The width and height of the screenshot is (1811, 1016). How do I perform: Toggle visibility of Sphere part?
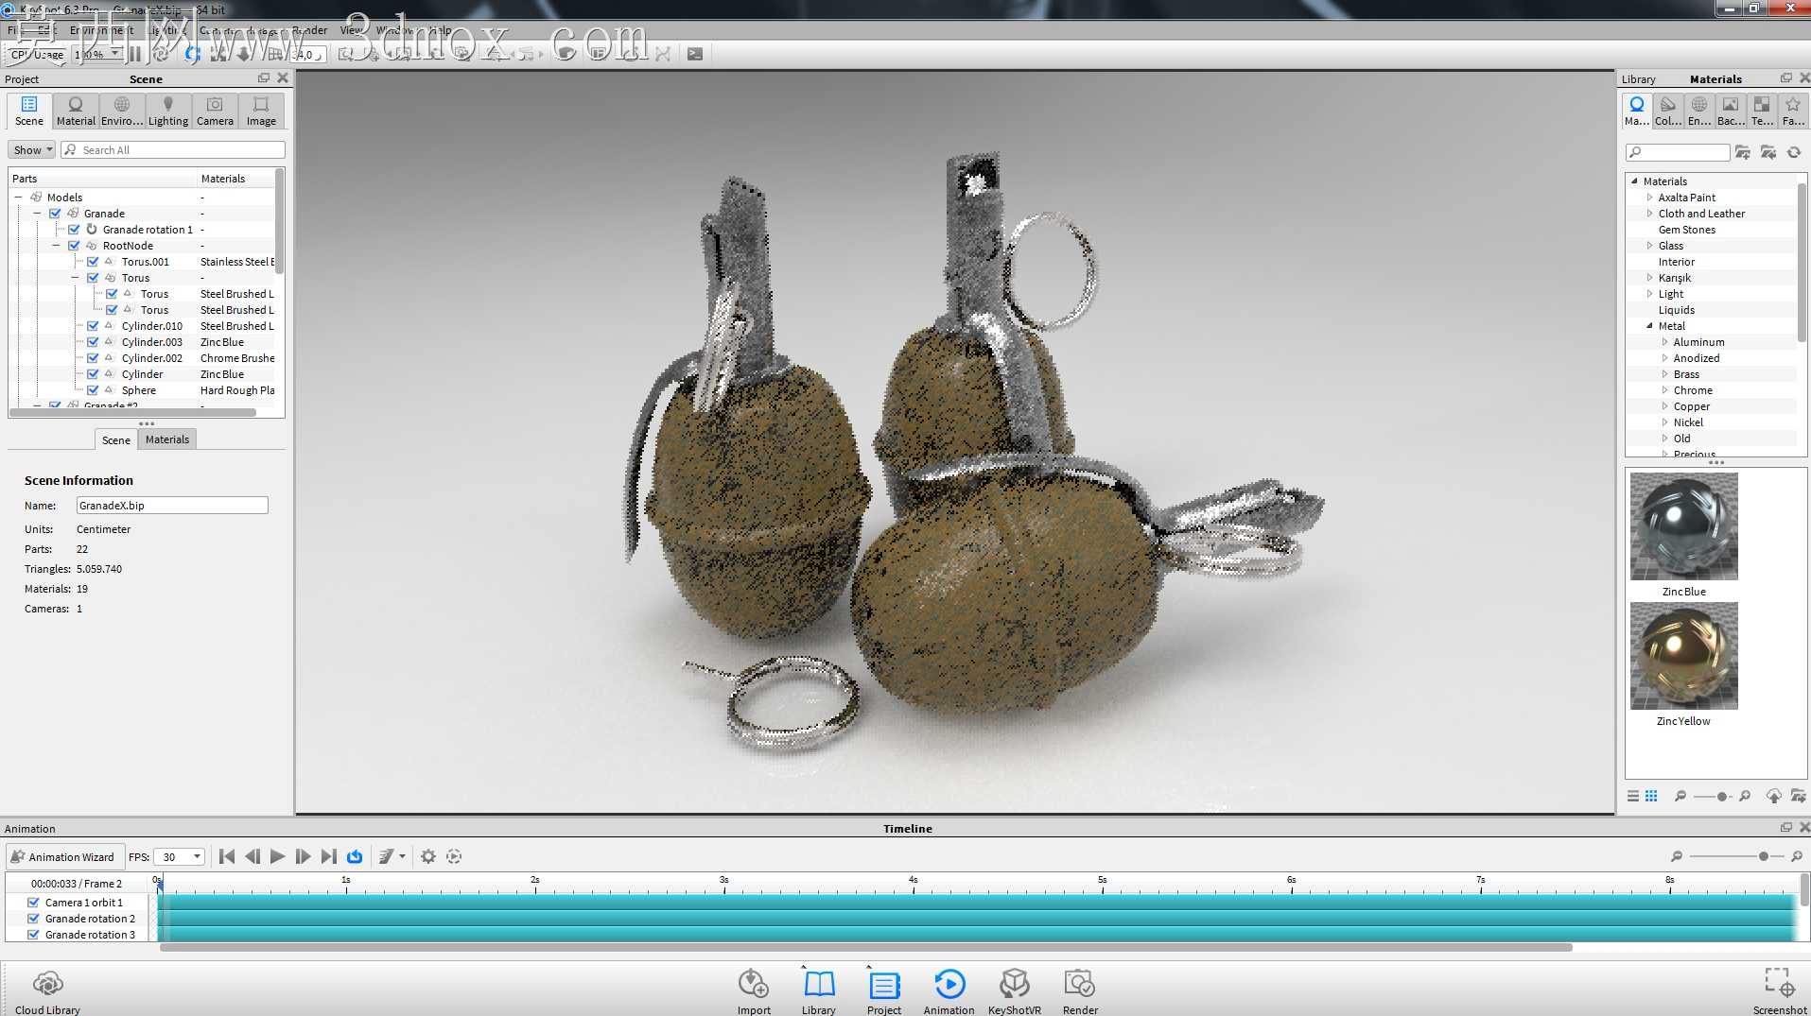(93, 390)
